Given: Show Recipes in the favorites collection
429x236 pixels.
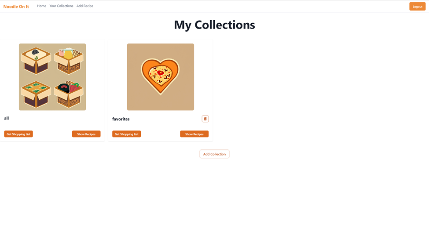Looking at the screenshot, I should tap(194, 134).
